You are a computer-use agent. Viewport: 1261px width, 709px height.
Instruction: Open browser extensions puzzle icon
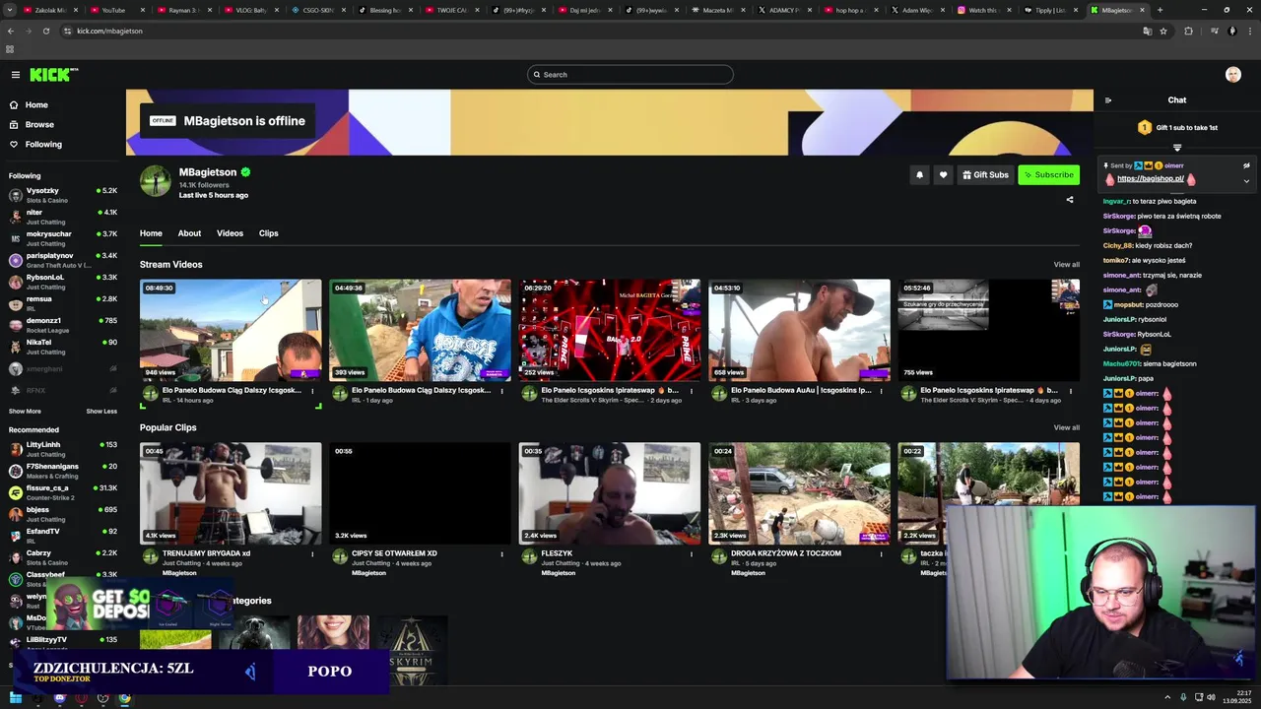point(1188,32)
